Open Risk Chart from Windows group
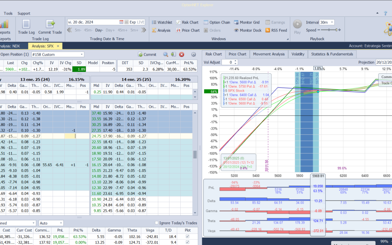This screenshot has width=392, height=245. point(187,22)
